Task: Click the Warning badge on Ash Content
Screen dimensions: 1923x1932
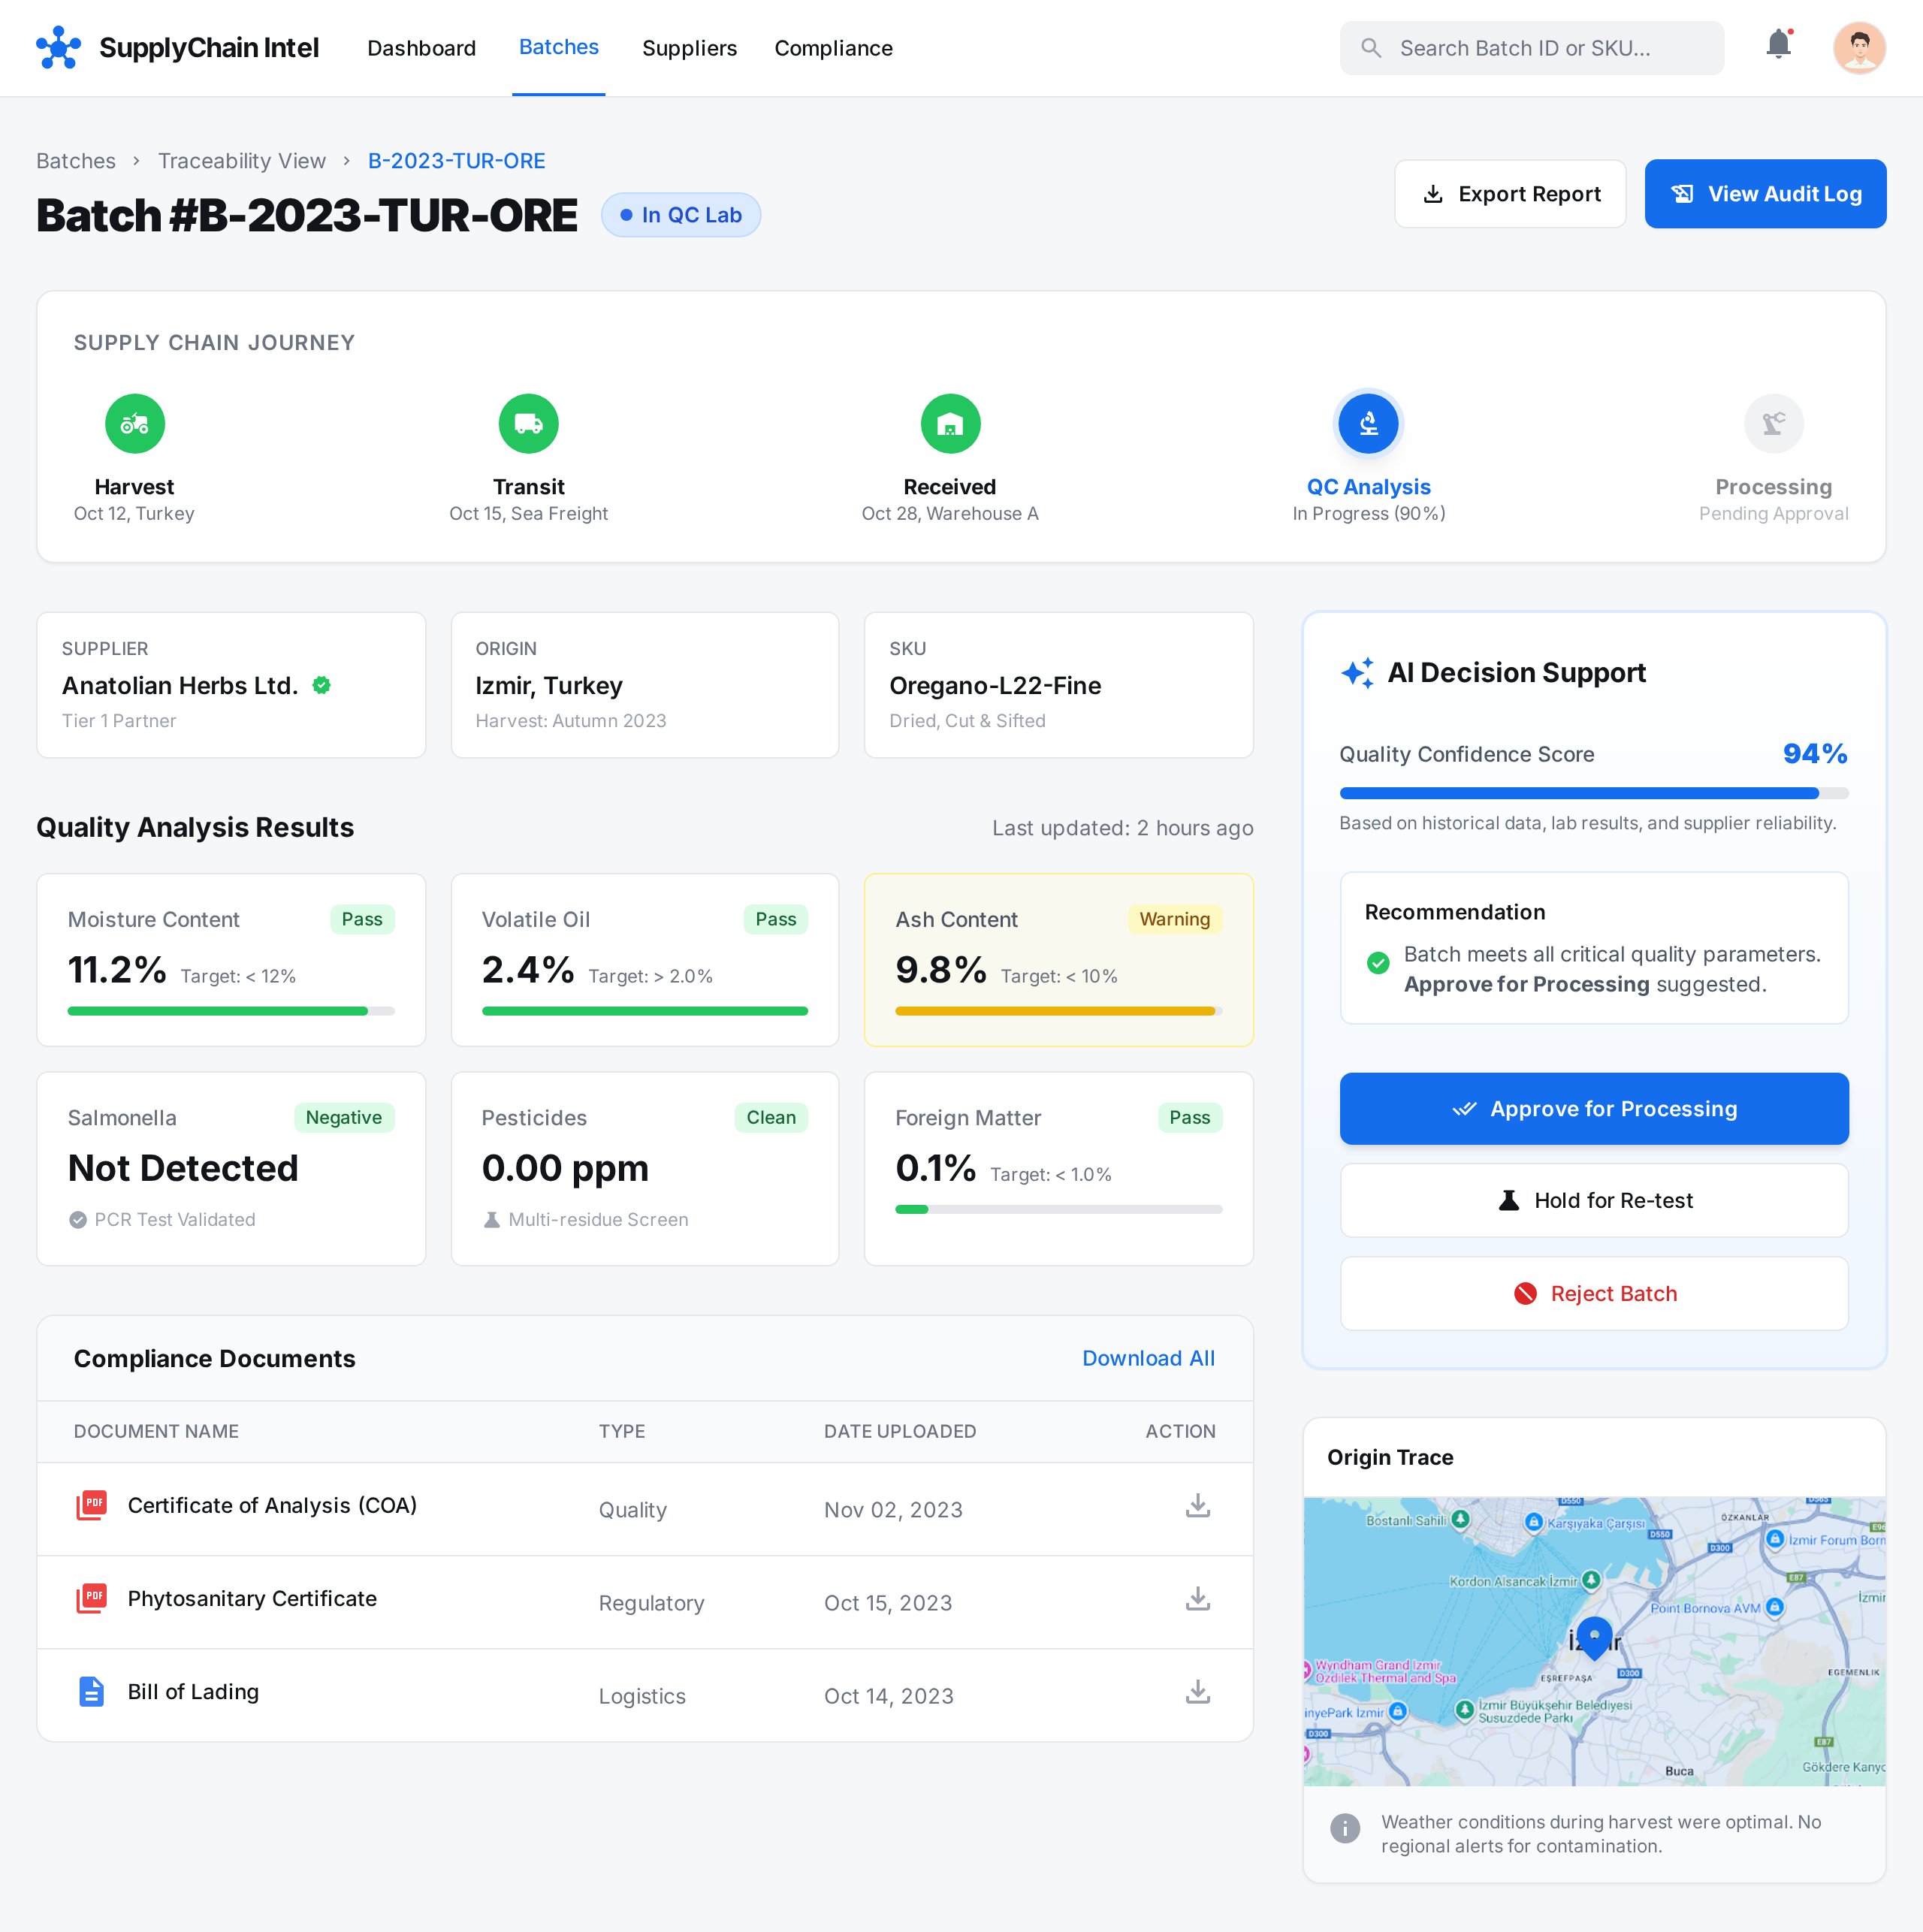Action: 1174,919
